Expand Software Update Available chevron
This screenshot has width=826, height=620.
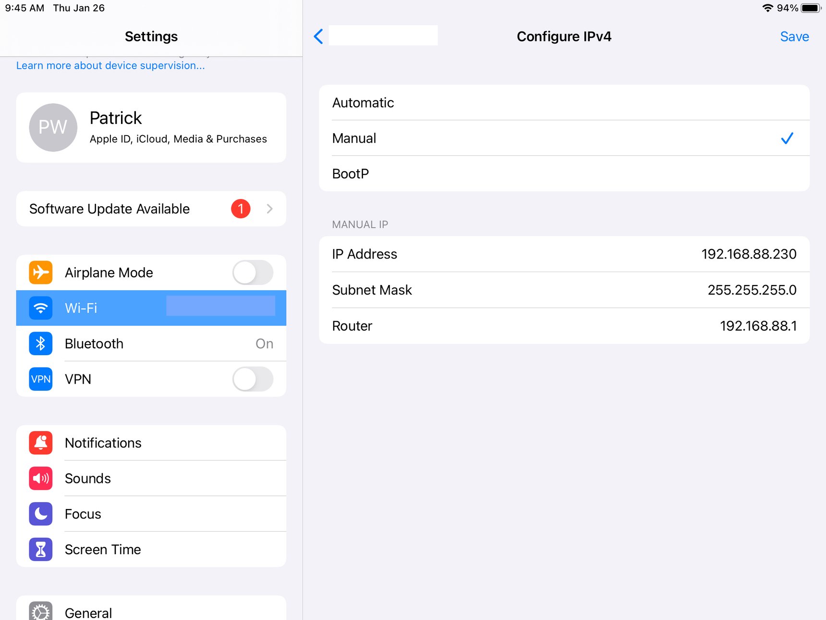click(269, 209)
